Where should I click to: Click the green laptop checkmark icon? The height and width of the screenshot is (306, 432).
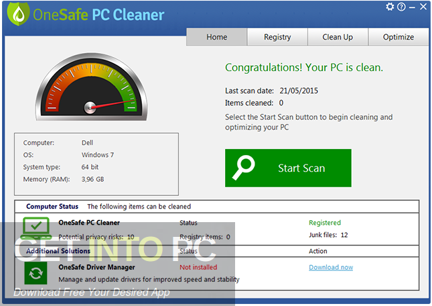point(36,228)
